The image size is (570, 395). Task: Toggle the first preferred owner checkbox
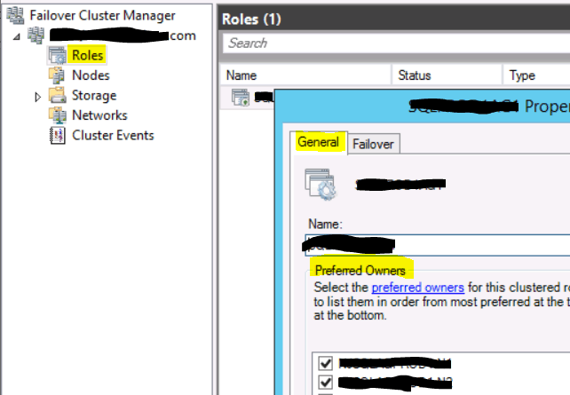325,363
